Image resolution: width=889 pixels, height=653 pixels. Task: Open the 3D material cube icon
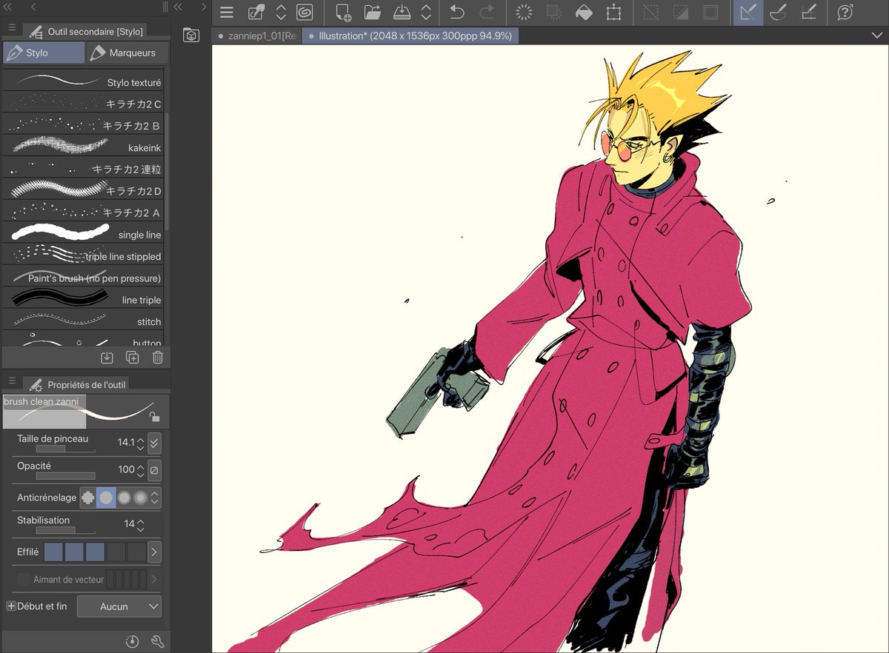(191, 35)
